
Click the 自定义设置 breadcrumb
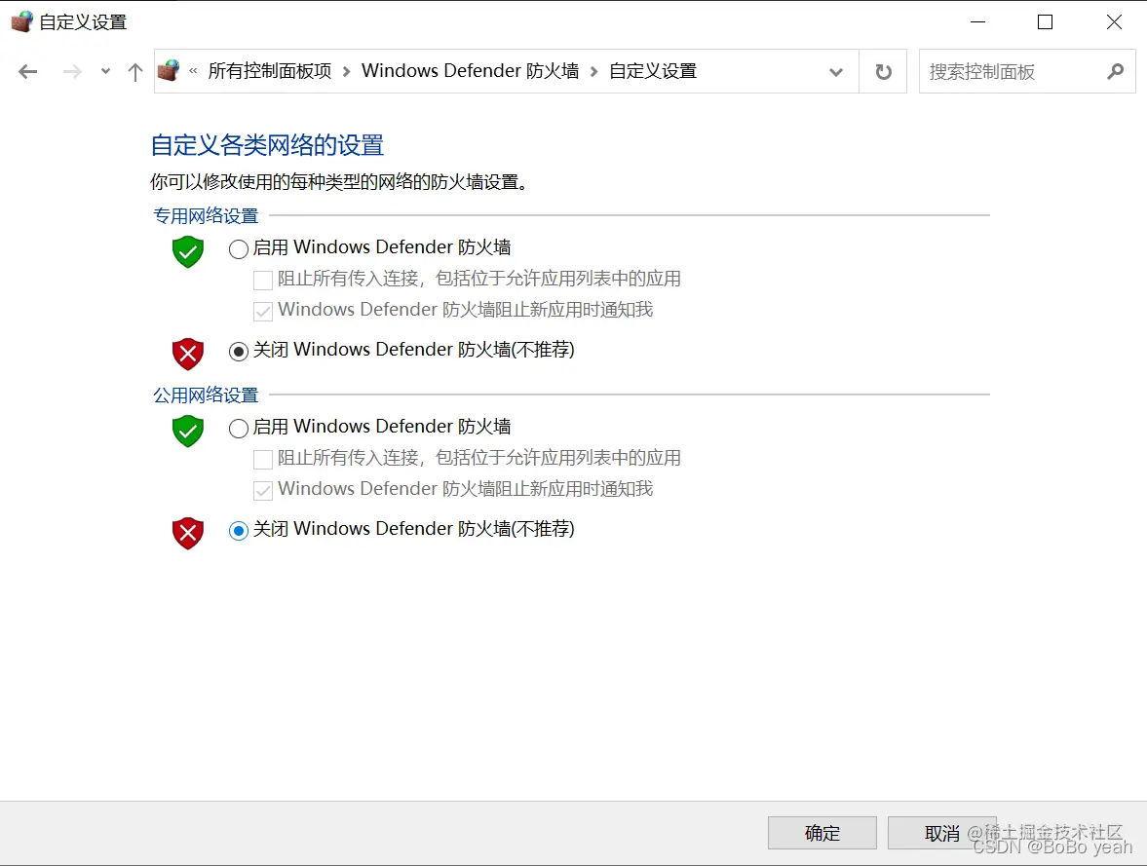pyautogui.click(x=653, y=71)
